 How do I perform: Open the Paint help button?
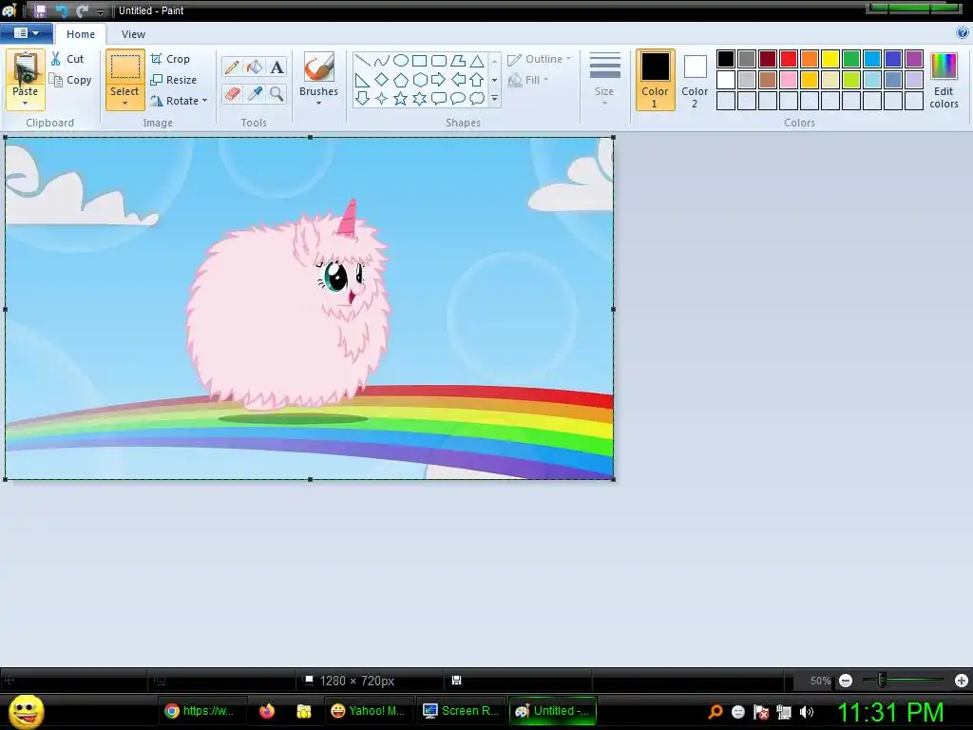click(963, 33)
